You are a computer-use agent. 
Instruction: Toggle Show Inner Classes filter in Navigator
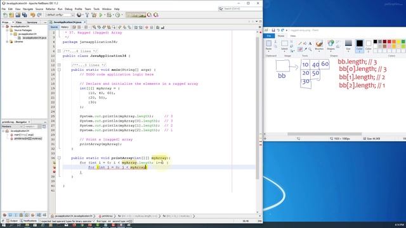27,215
